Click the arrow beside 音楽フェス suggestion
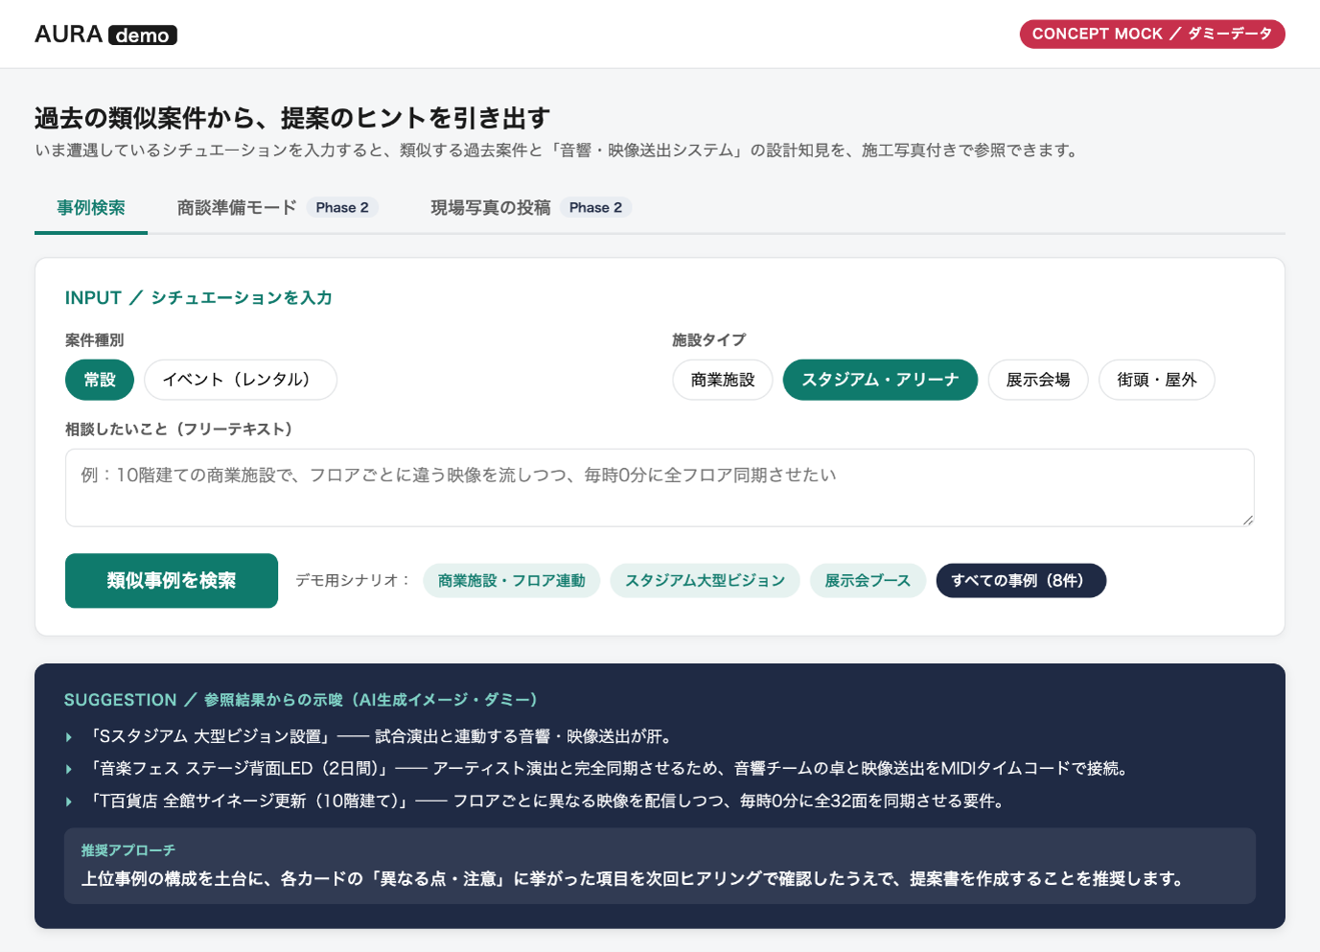Image resolution: width=1320 pixels, height=952 pixels. (x=69, y=769)
